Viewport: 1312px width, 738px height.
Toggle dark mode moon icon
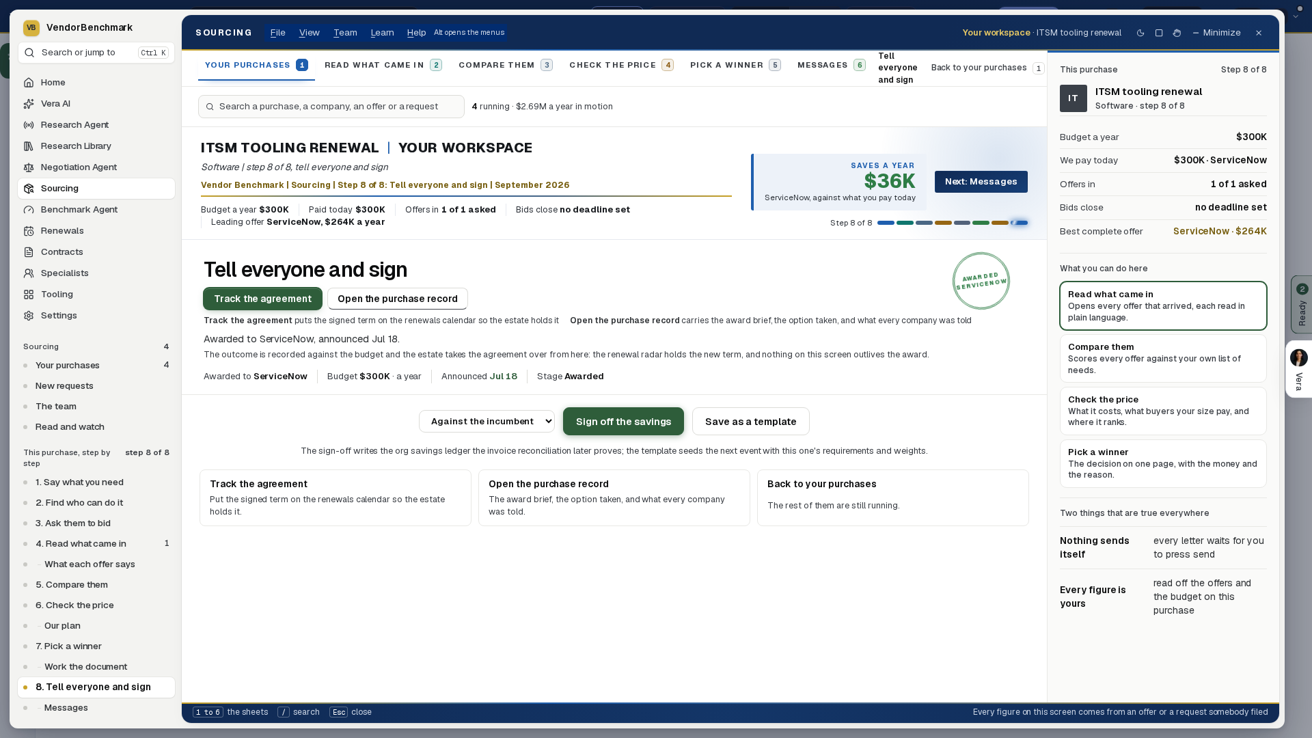[1140, 33]
